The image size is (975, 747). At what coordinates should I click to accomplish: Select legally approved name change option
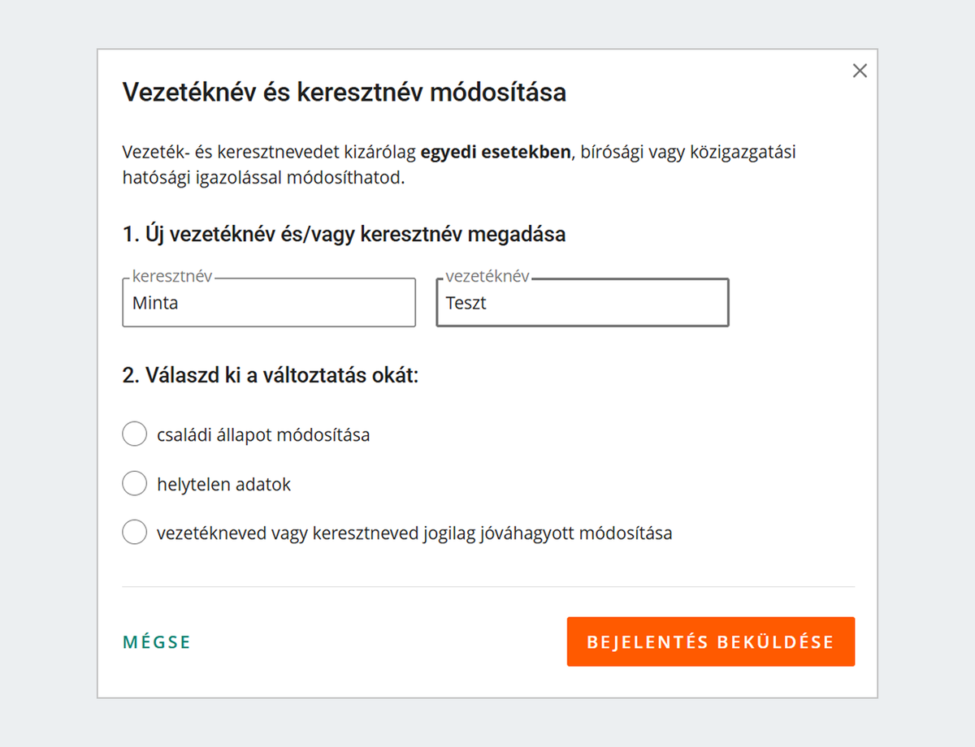pyautogui.click(x=134, y=532)
